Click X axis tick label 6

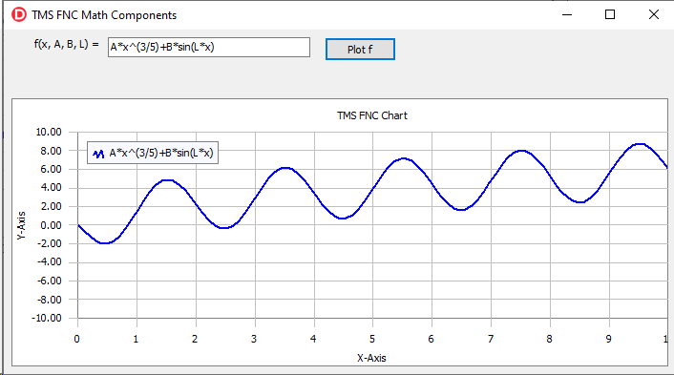[x=432, y=339]
